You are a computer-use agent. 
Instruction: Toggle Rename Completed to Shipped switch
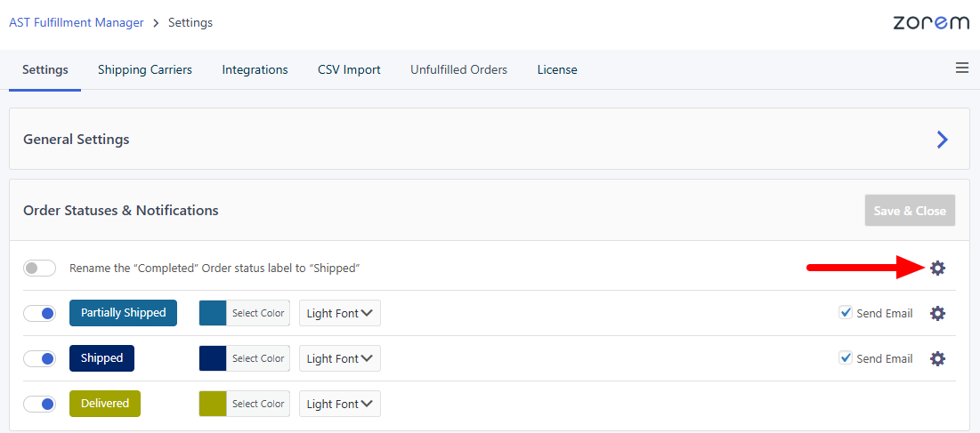(39, 268)
